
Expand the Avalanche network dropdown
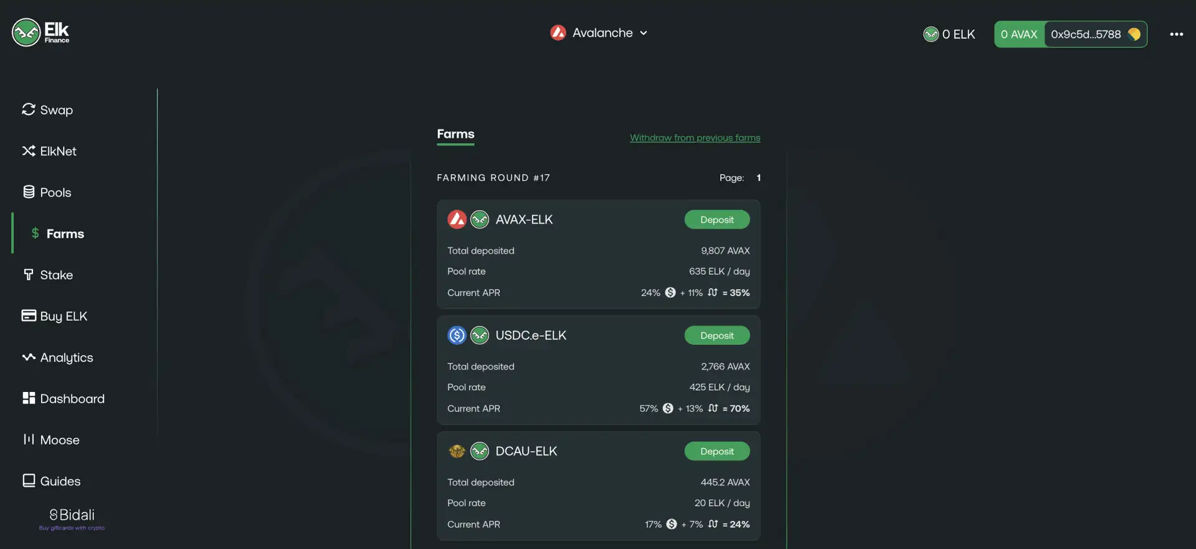(599, 32)
